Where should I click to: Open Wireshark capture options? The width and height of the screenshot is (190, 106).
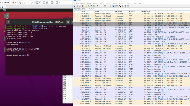point(83,6)
